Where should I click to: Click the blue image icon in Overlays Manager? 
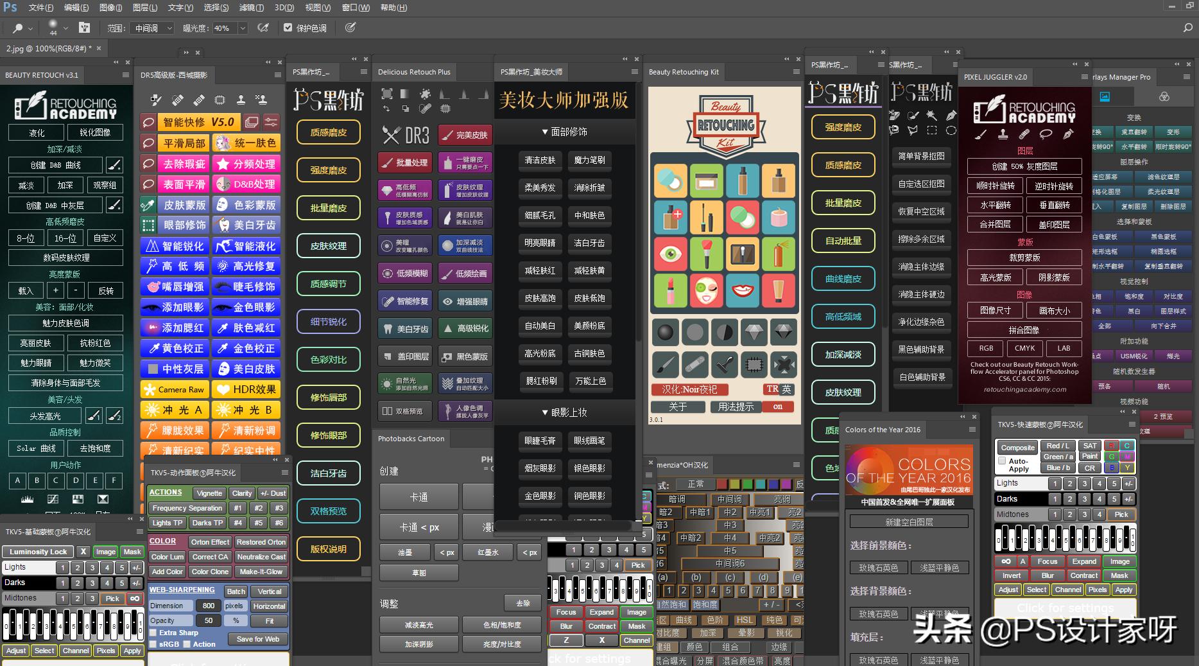click(x=1105, y=96)
